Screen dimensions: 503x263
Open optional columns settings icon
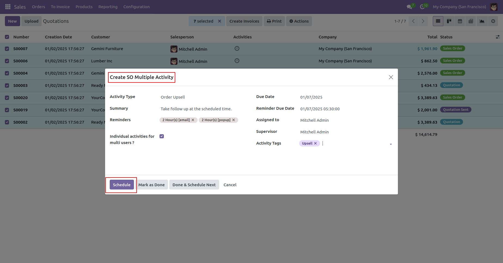pos(498,37)
